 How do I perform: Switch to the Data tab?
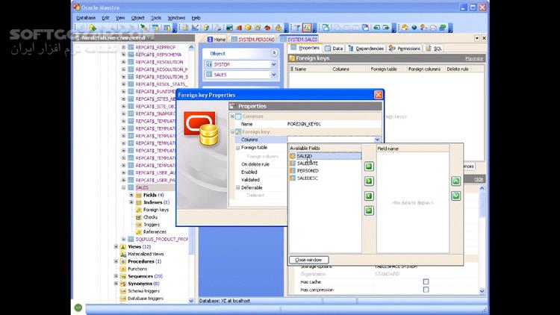[334, 49]
